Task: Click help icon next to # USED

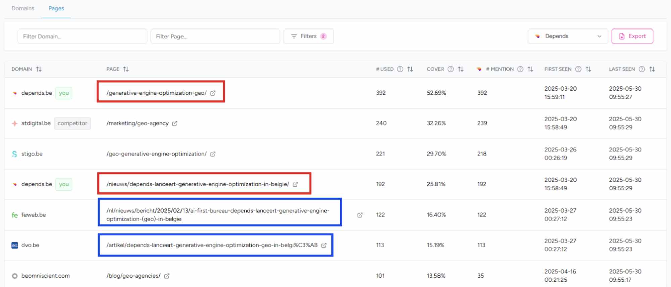Action: click(x=400, y=69)
